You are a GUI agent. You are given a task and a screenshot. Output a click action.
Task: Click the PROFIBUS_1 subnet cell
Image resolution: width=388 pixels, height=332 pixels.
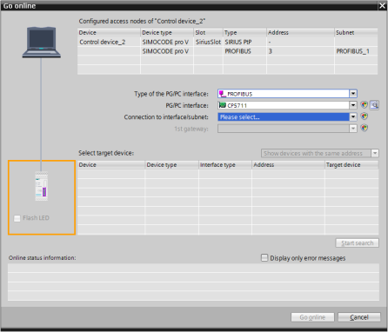tap(356, 51)
